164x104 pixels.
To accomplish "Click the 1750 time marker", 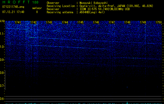I will pos(159,22).
